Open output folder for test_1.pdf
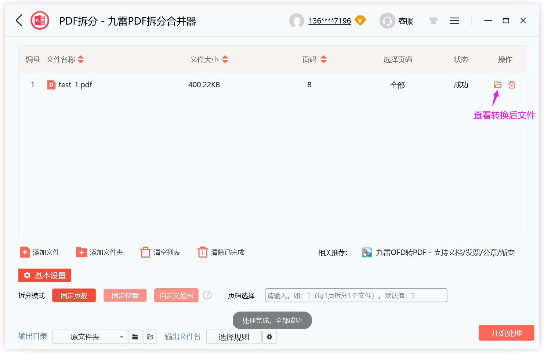This screenshot has width=544, height=353. (x=498, y=85)
